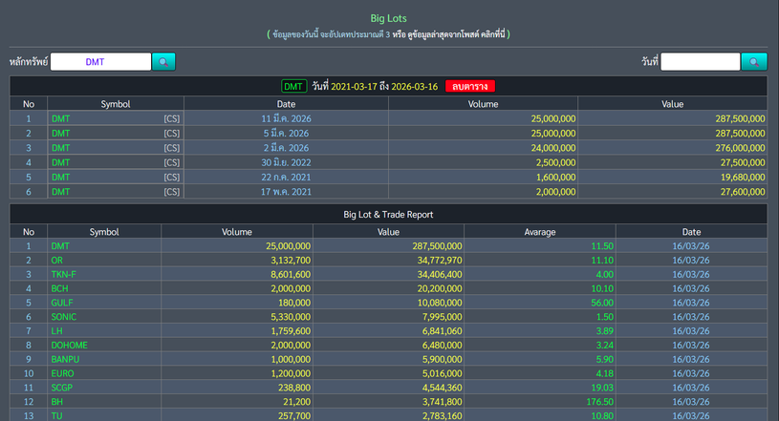The width and height of the screenshot is (779, 421).
Task: Click the search icon beside the date field
Action: tap(754, 62)
